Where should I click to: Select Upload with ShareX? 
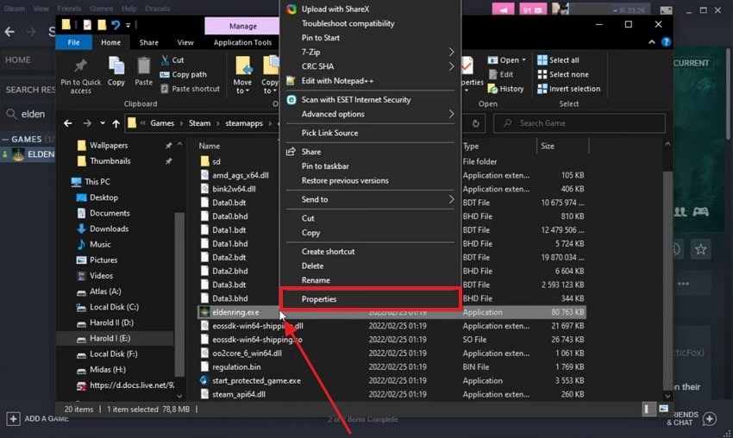coord(370,9)
